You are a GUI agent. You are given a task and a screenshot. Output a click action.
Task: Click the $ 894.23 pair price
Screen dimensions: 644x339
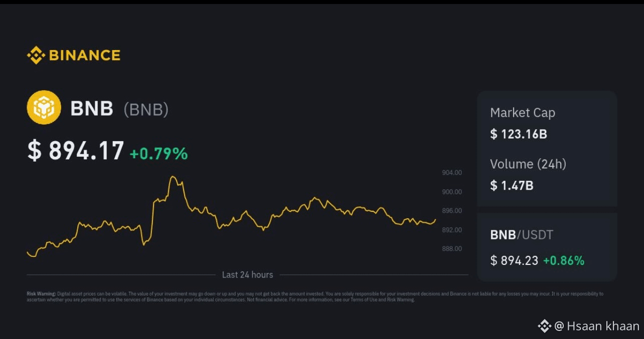(x=514, y=260)
